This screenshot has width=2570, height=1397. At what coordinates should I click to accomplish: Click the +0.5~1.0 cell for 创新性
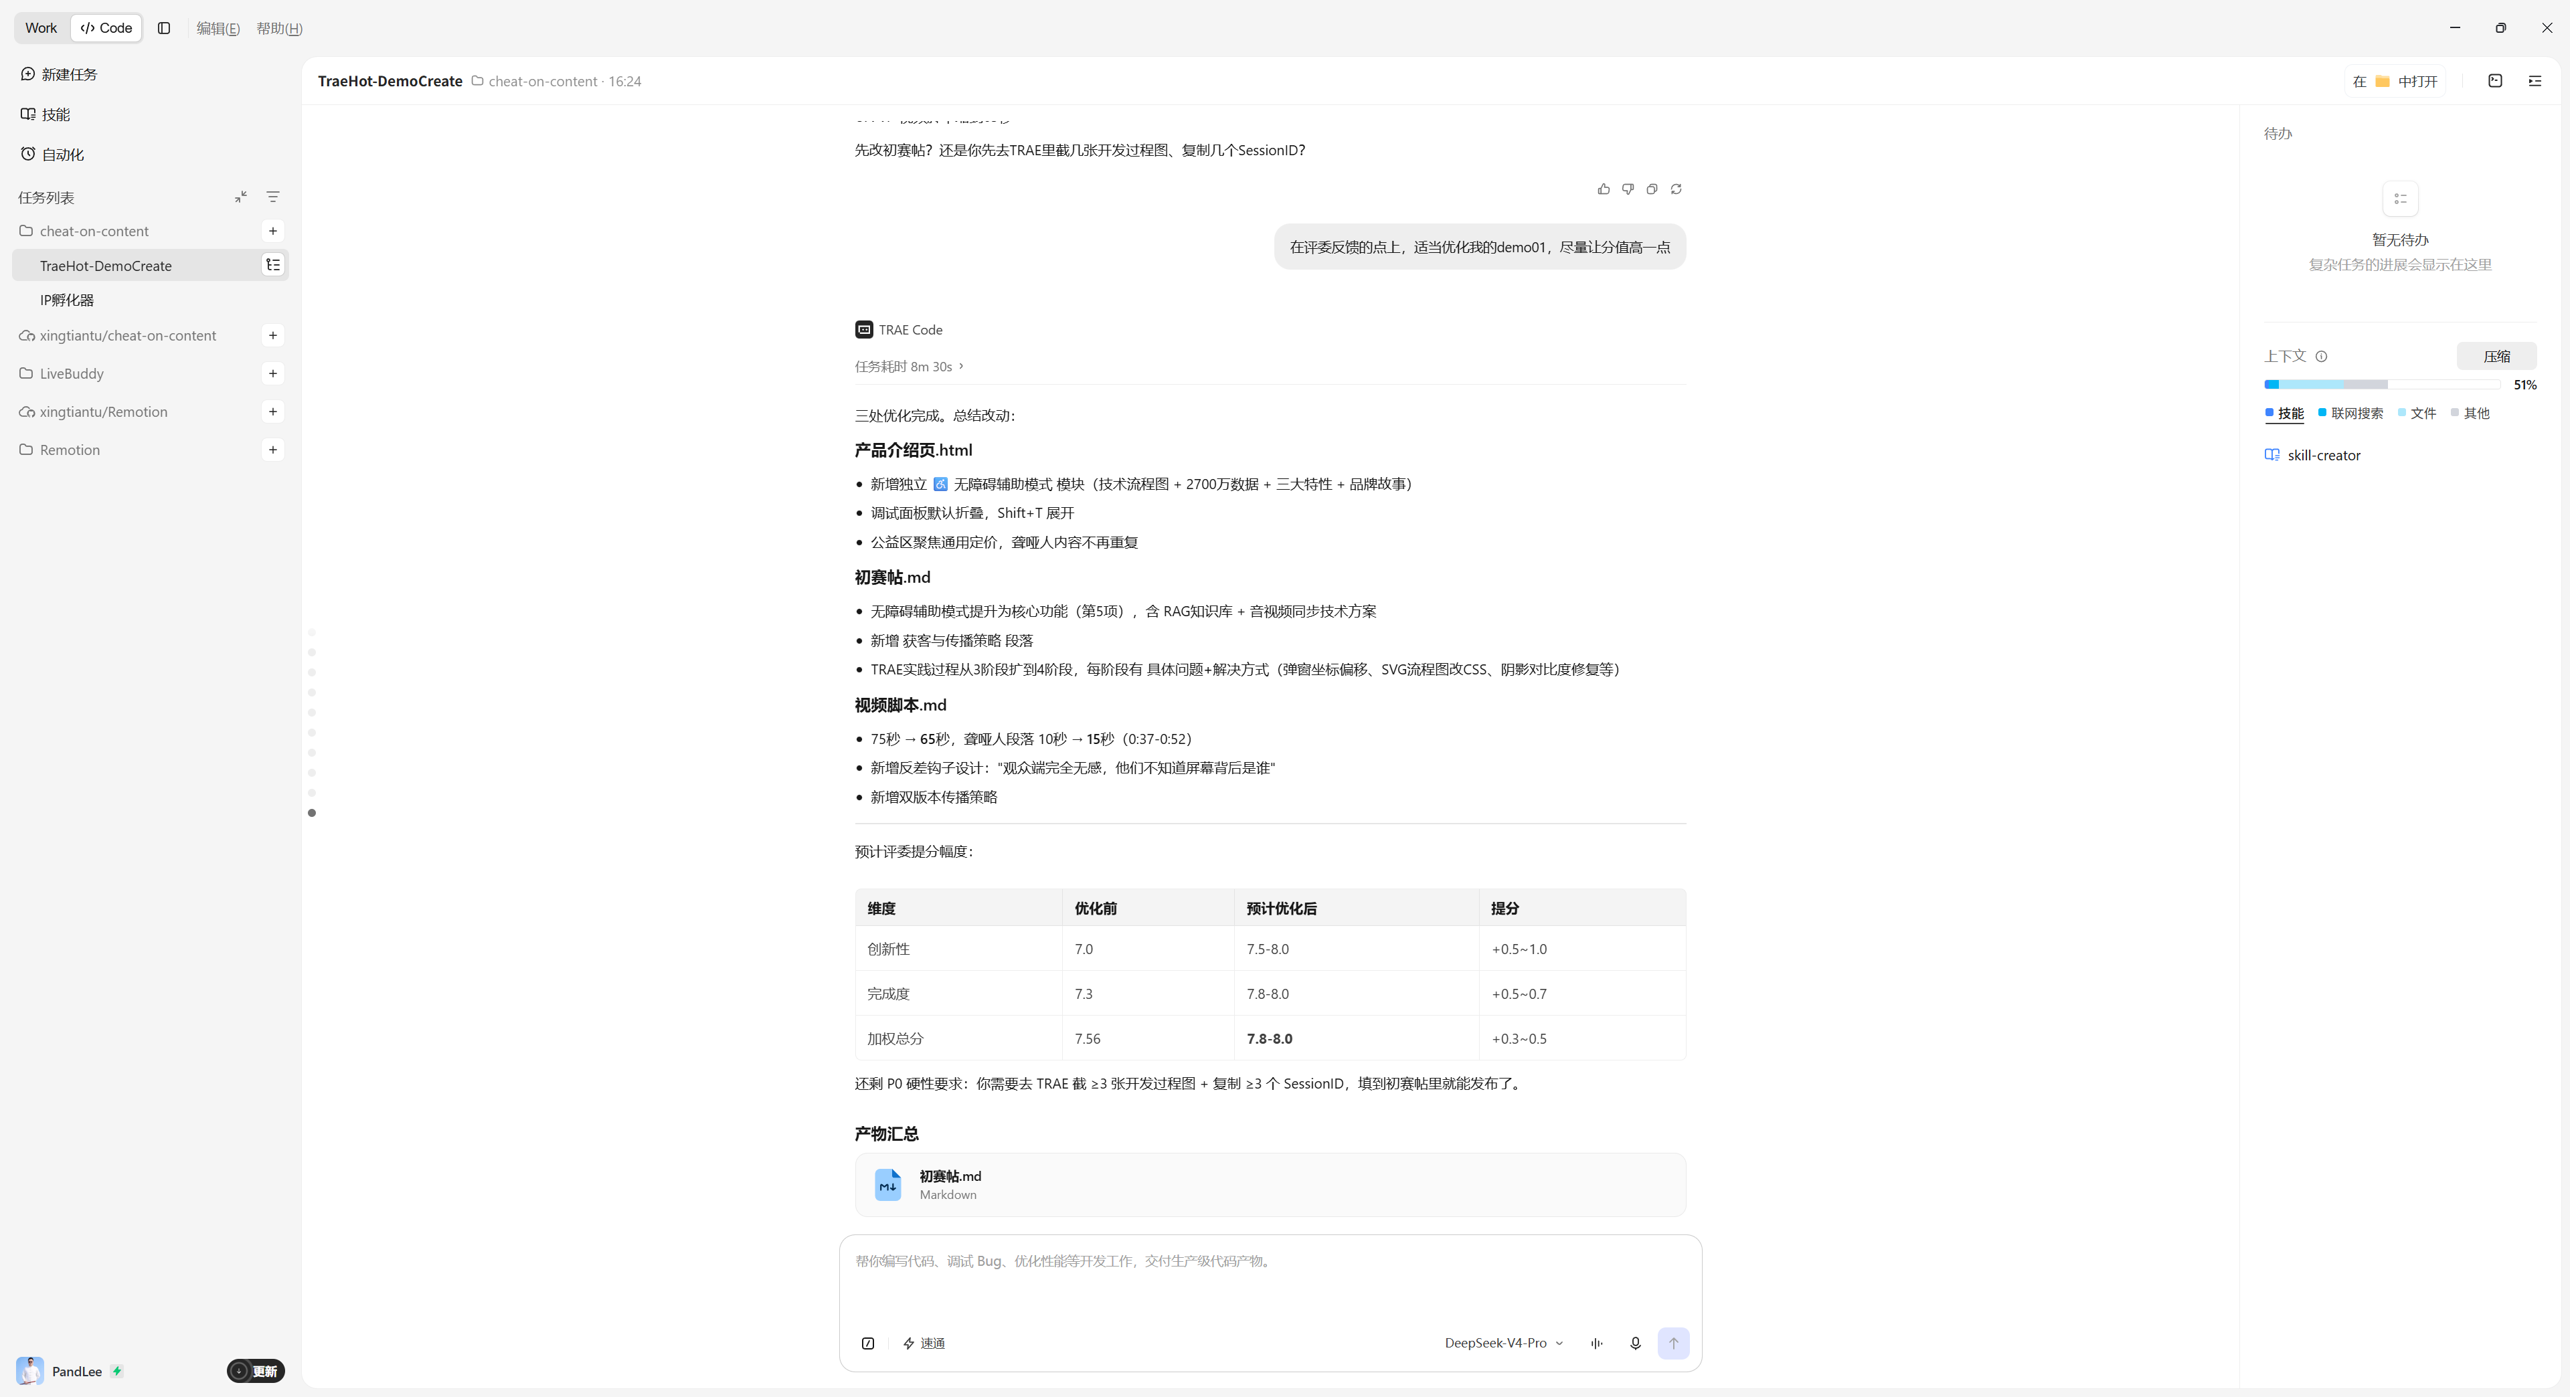[1582, 949]
